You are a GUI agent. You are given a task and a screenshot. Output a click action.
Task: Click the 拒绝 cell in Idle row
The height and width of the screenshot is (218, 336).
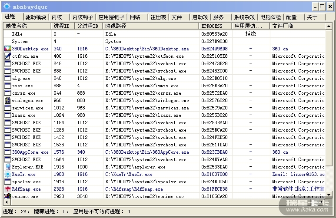click(x=250, y=34)
